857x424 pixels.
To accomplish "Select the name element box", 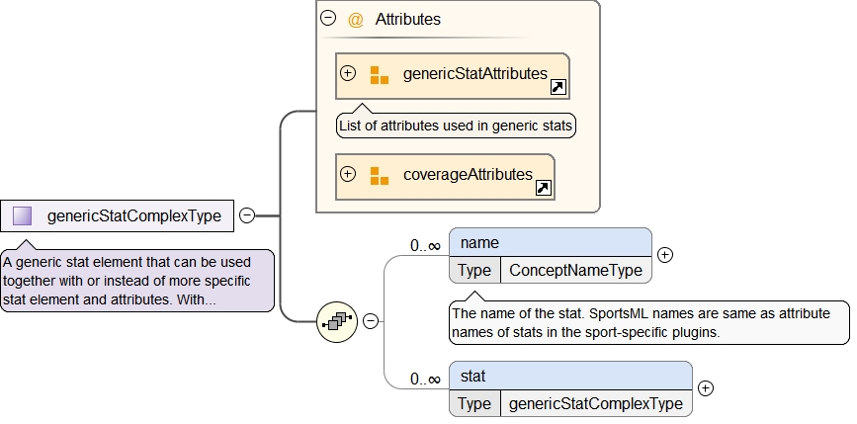I will click(x=550, y=242).
